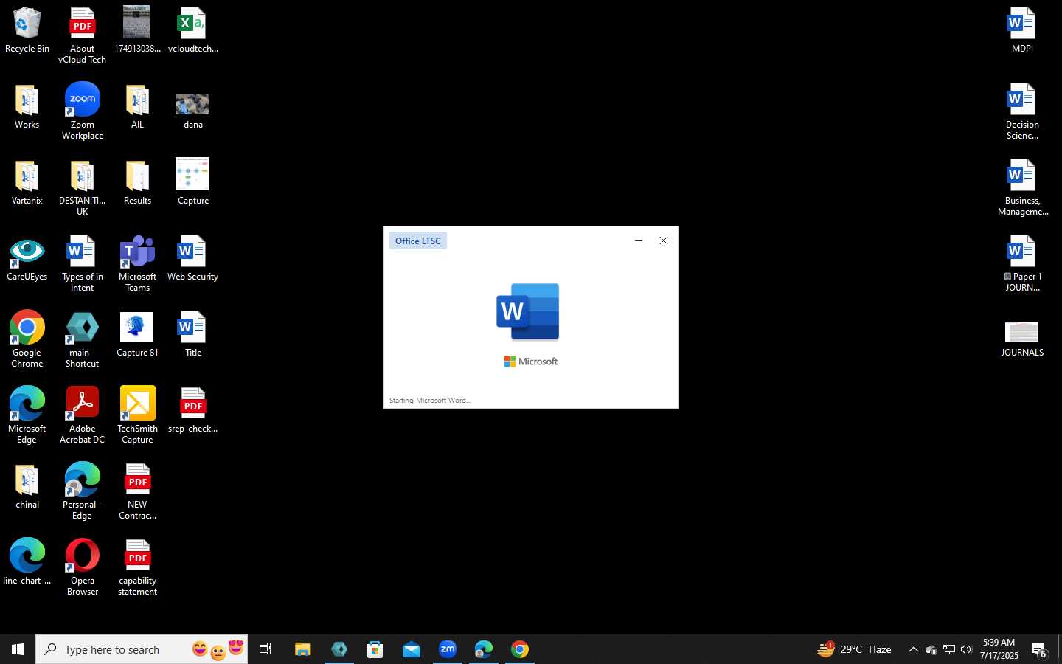The image size is (1062, 664).
Task: Select the 174913038 image file
Action: coord(137,30)
